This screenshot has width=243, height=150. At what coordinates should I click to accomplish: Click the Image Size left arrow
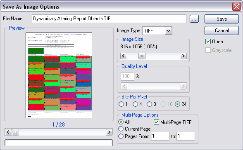coord(124,56)
